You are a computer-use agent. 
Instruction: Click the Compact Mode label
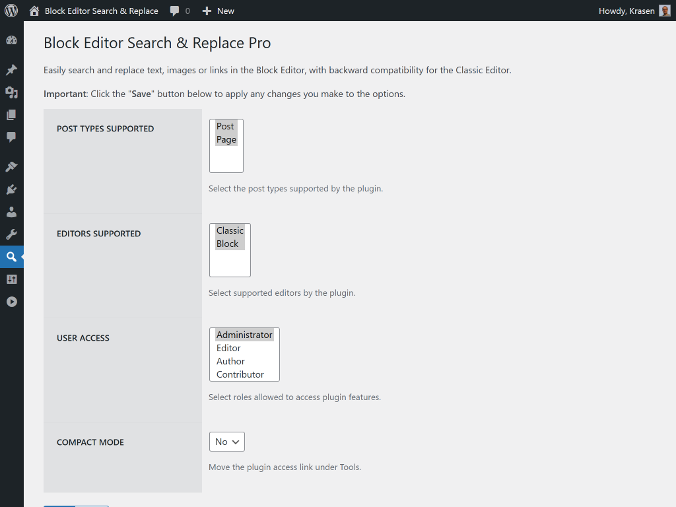pos(90,442)
